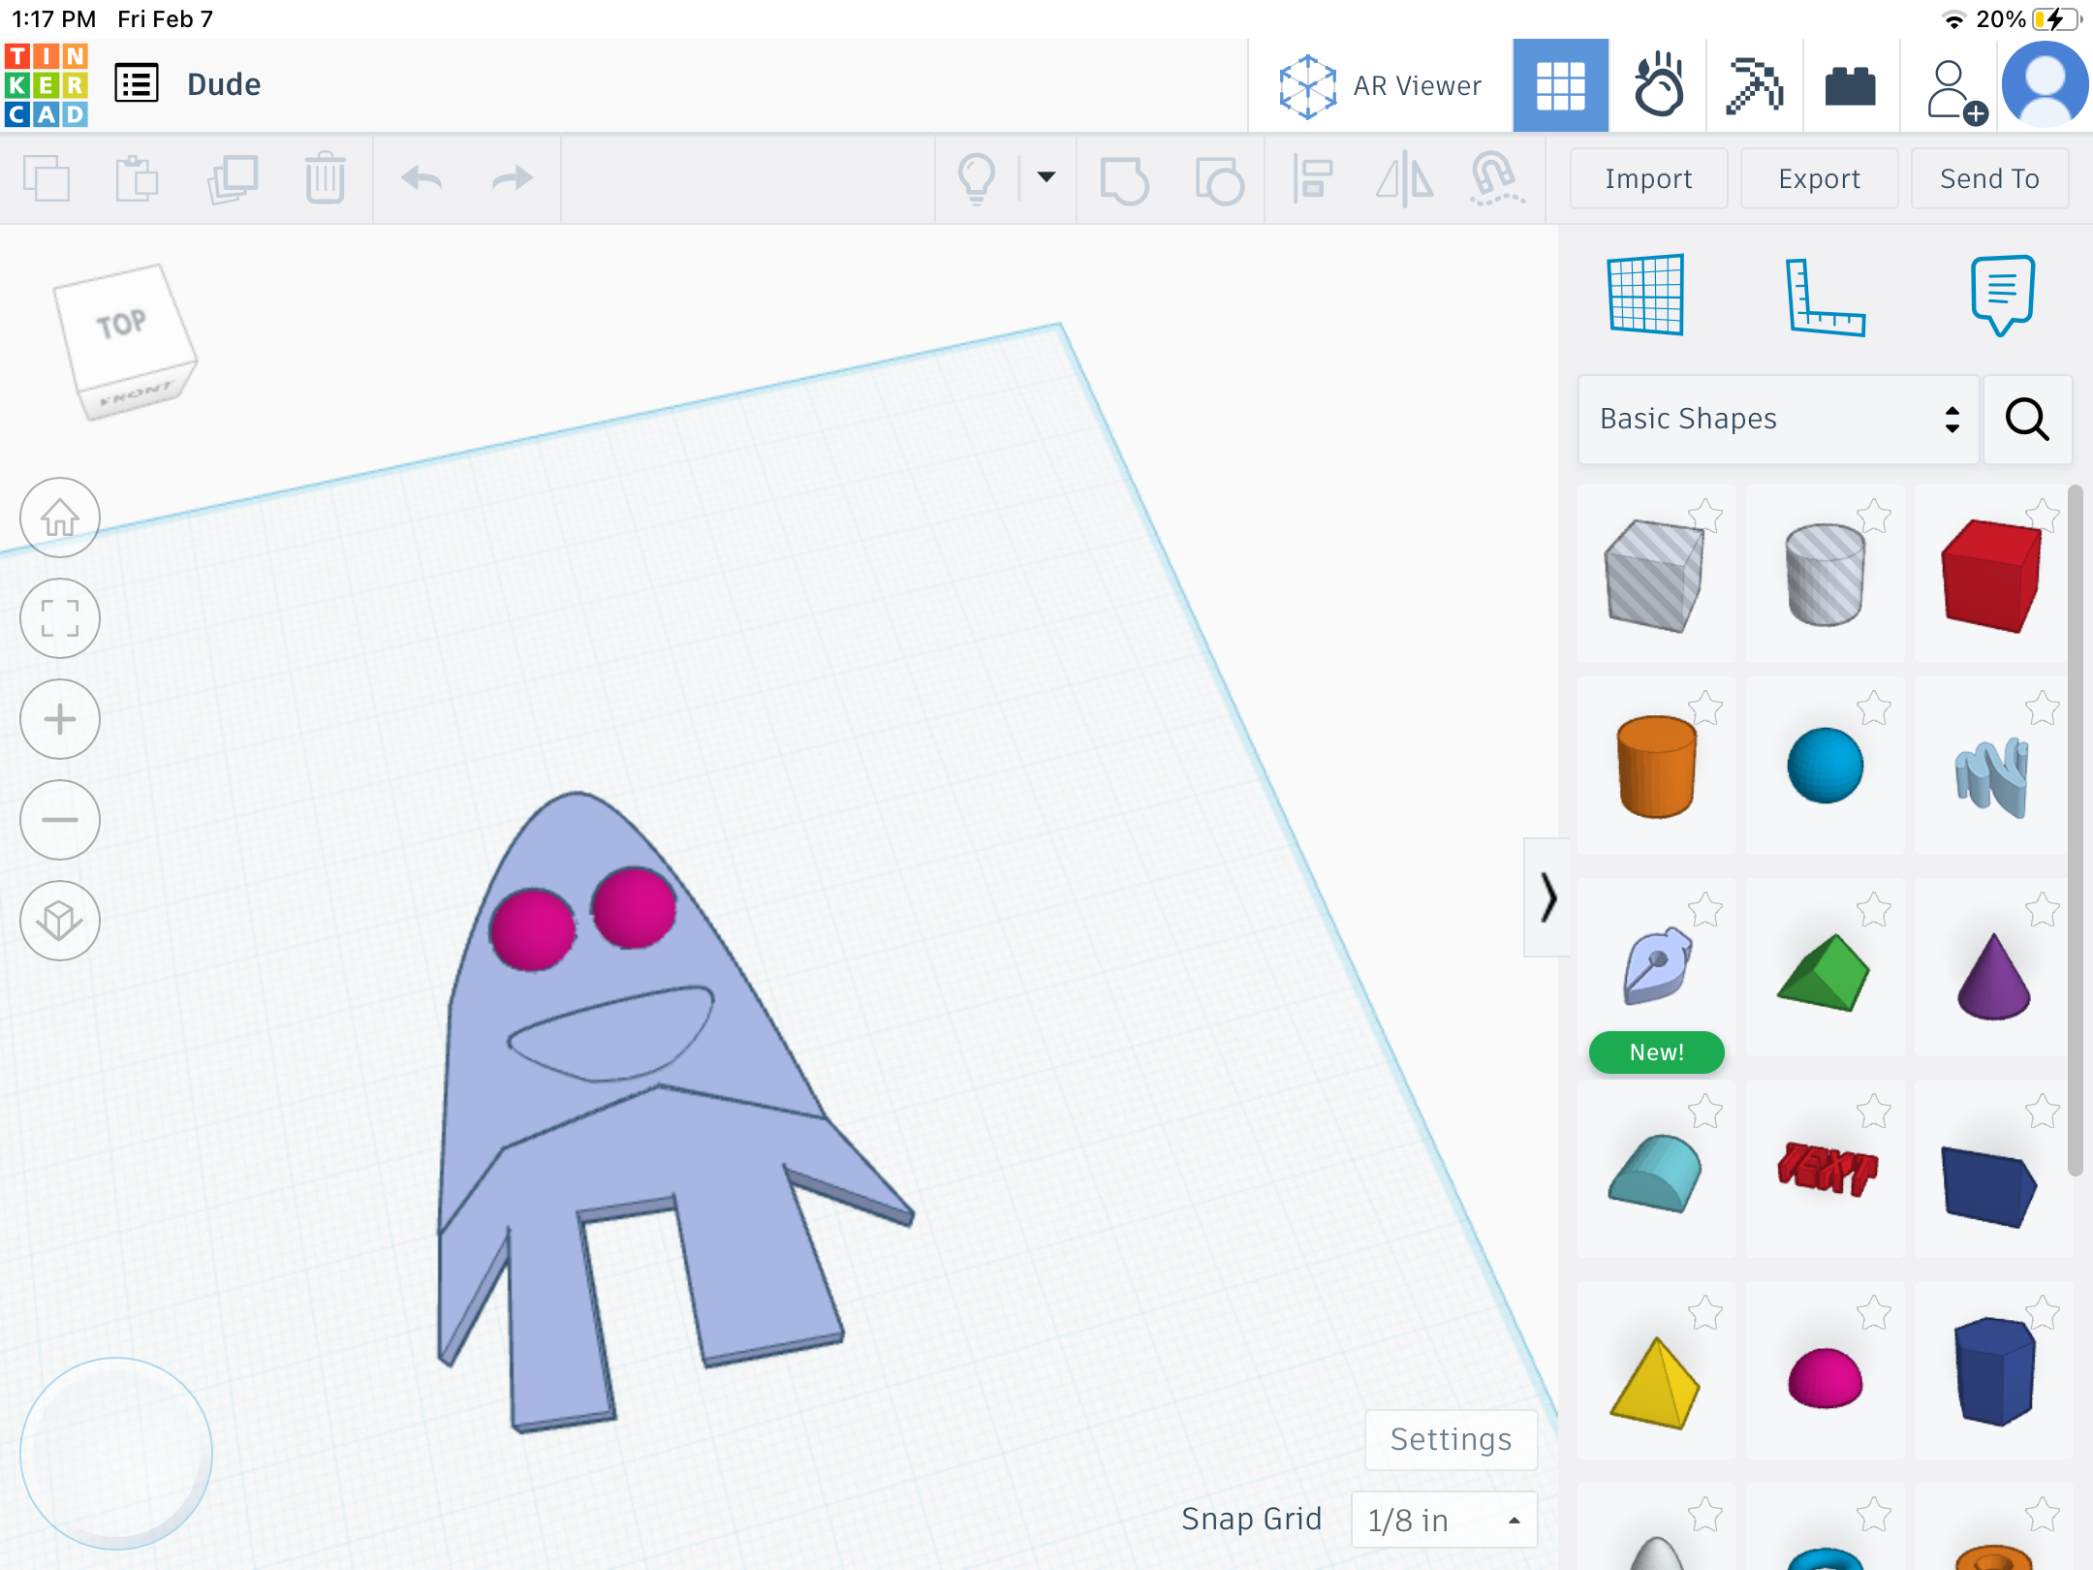
Task: Select the Workplane tool
Action: (1645, 295)
